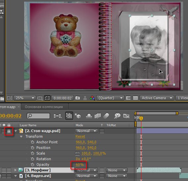Click the Position value 540,0
The image size is (188, 181).
coord(92,148)
